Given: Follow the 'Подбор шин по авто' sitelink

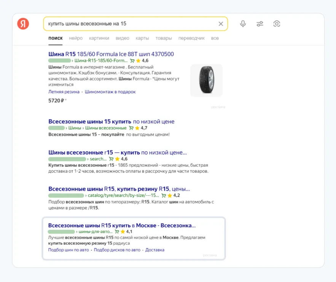Looking at the screenshot, I should tap(68, 250).
